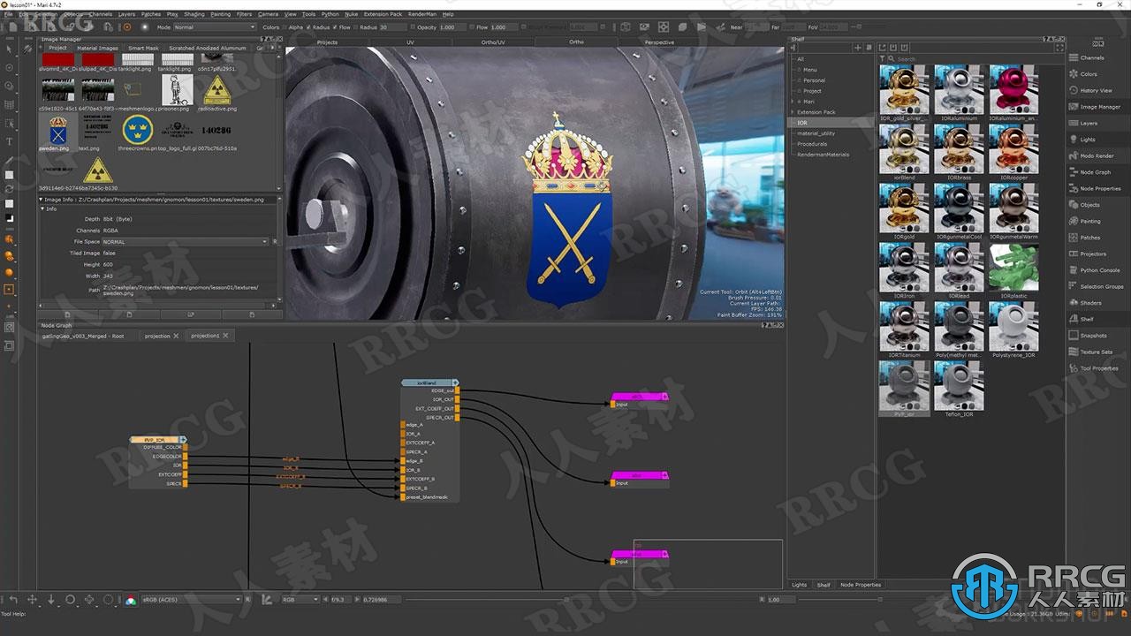This screenshot has width=1131, height=636.
Task: Collapse the Image Info section
Action: click(x=42, y=199)
